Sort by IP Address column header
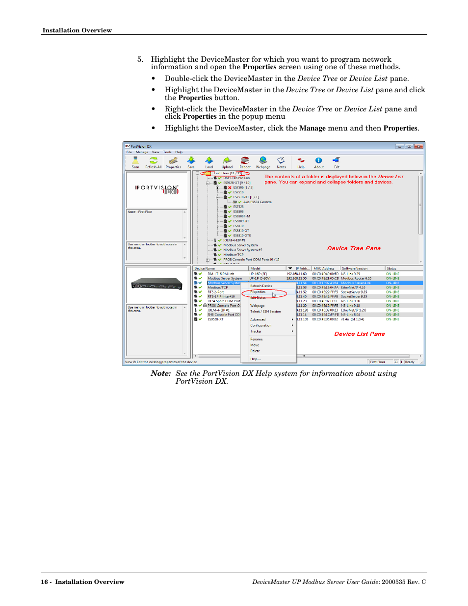This screenshot has height=606, width=468. [299, 268]
